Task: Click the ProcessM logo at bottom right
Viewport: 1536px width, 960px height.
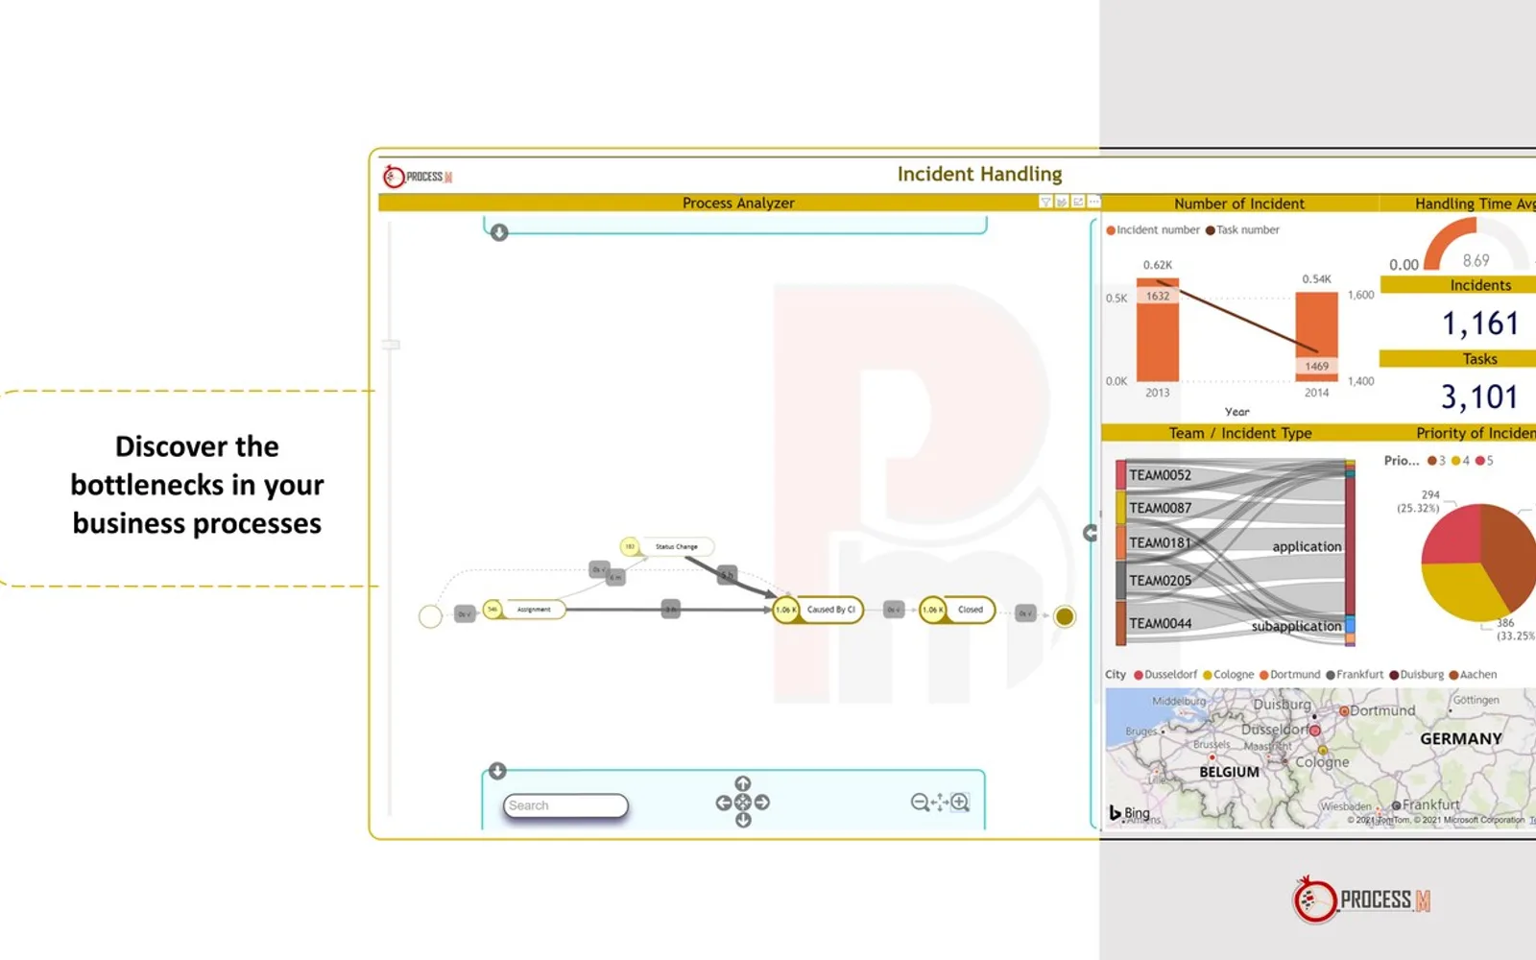Action: click(1361, 900)
